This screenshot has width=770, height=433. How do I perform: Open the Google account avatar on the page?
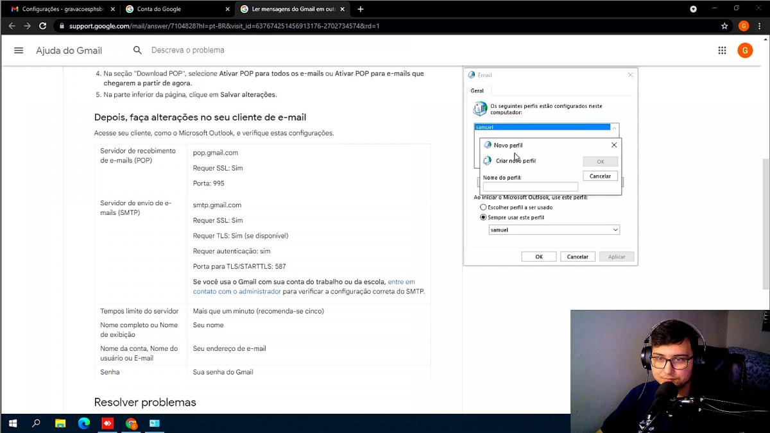point(745,51)
